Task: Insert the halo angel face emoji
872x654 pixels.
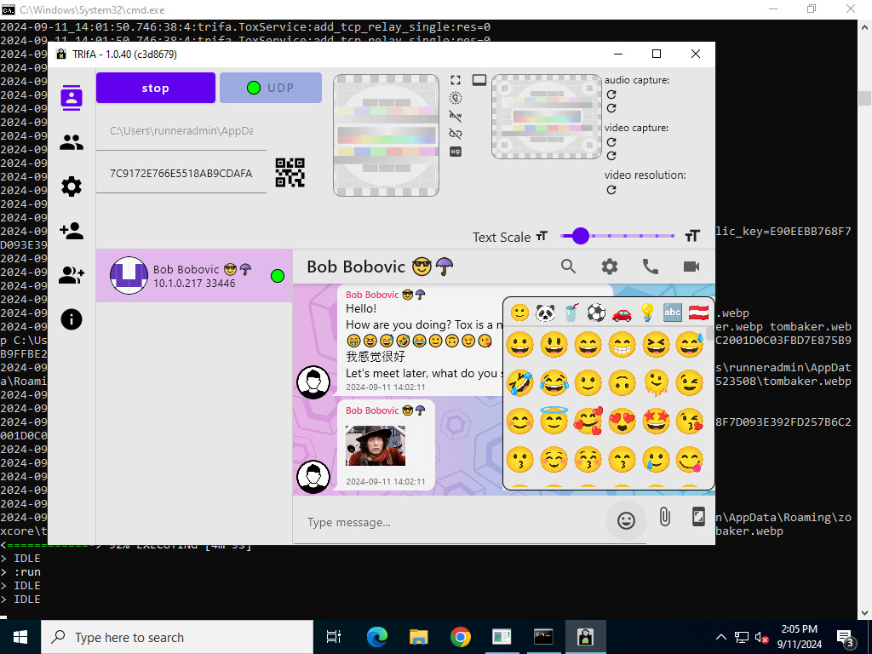Action: 554,421
